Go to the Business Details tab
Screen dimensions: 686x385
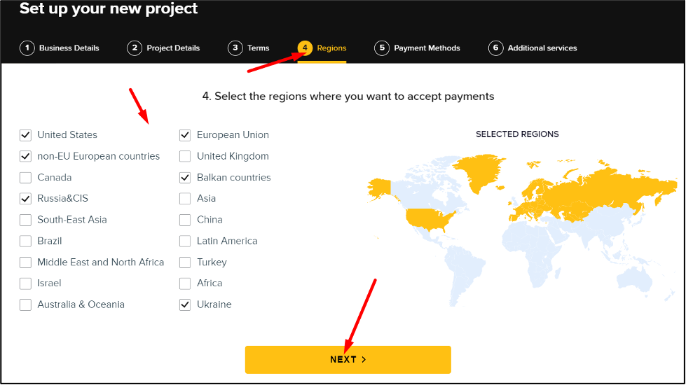click(69, 48)
